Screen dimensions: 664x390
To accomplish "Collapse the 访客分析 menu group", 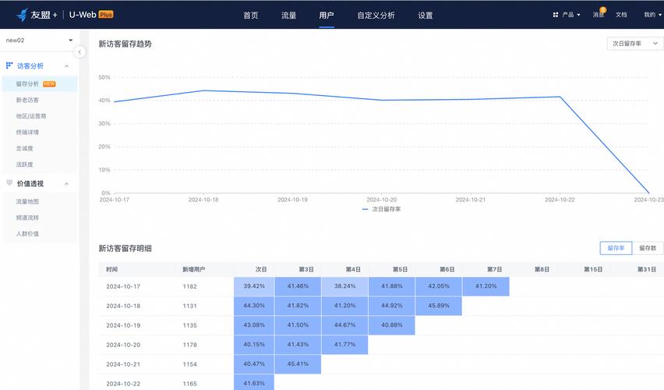I will pyautogui.click(x=66, y=66).
